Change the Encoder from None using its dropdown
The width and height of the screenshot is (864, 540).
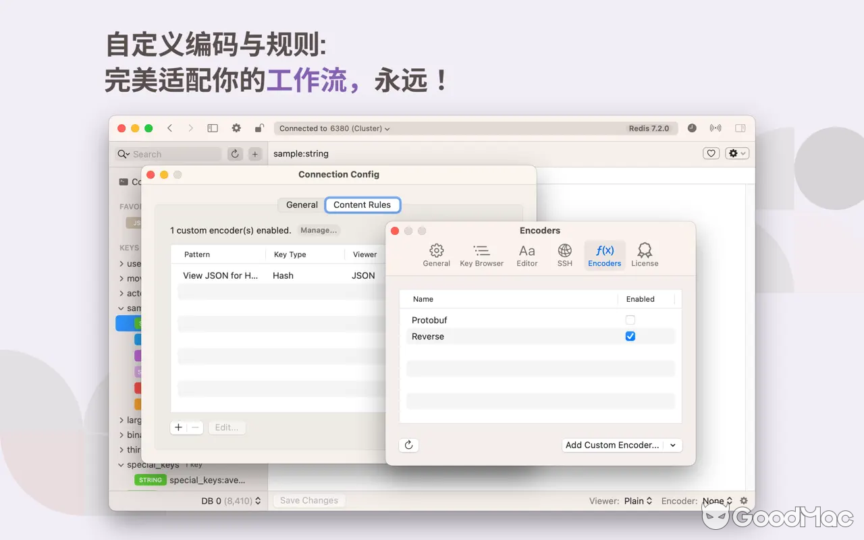click(717, 500)
